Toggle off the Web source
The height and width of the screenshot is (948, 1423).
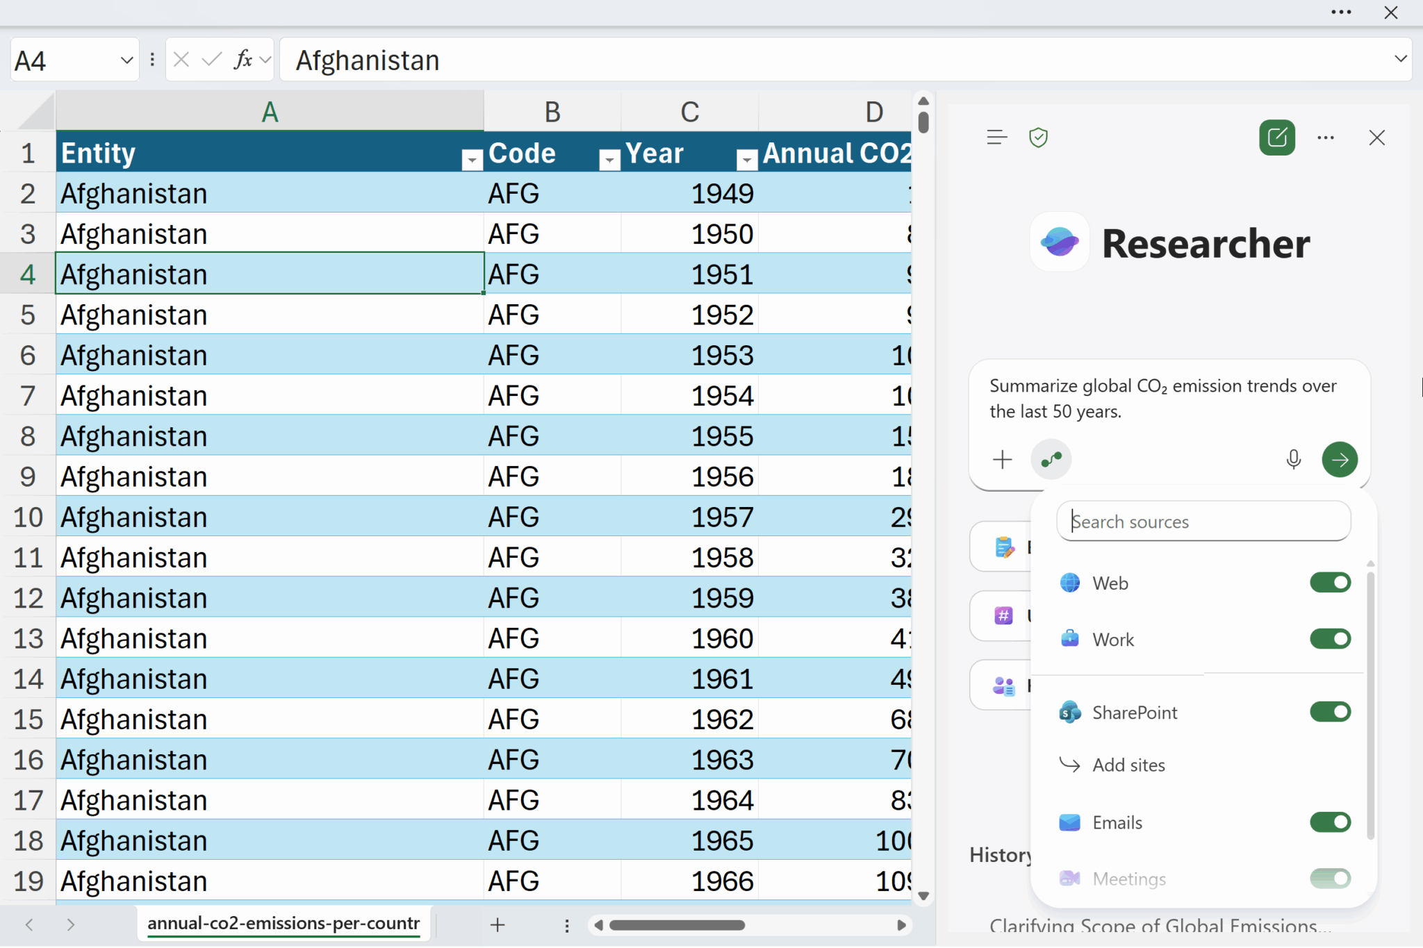(1329, 583)
